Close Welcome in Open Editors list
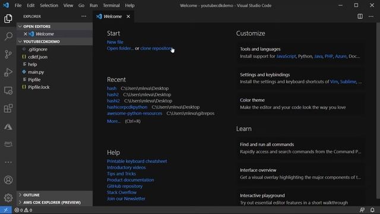This screenshot has width=380, height=214. point(25,34)
